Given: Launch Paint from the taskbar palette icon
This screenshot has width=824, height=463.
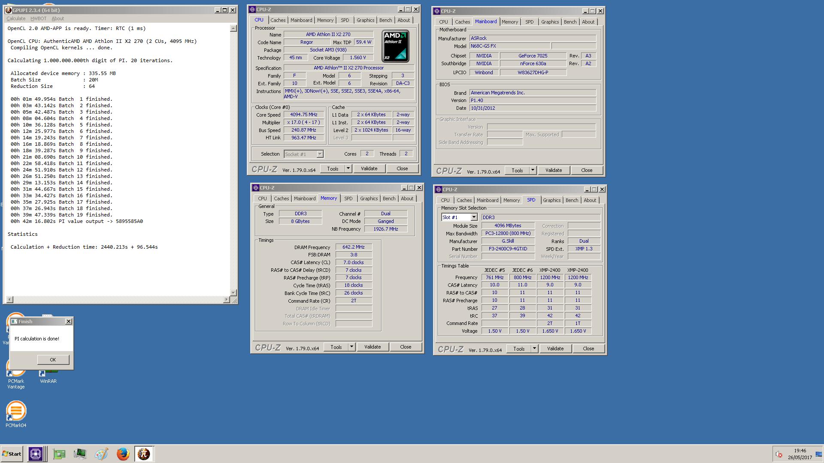Looking at the screenshot, I should tap(101, 454).
